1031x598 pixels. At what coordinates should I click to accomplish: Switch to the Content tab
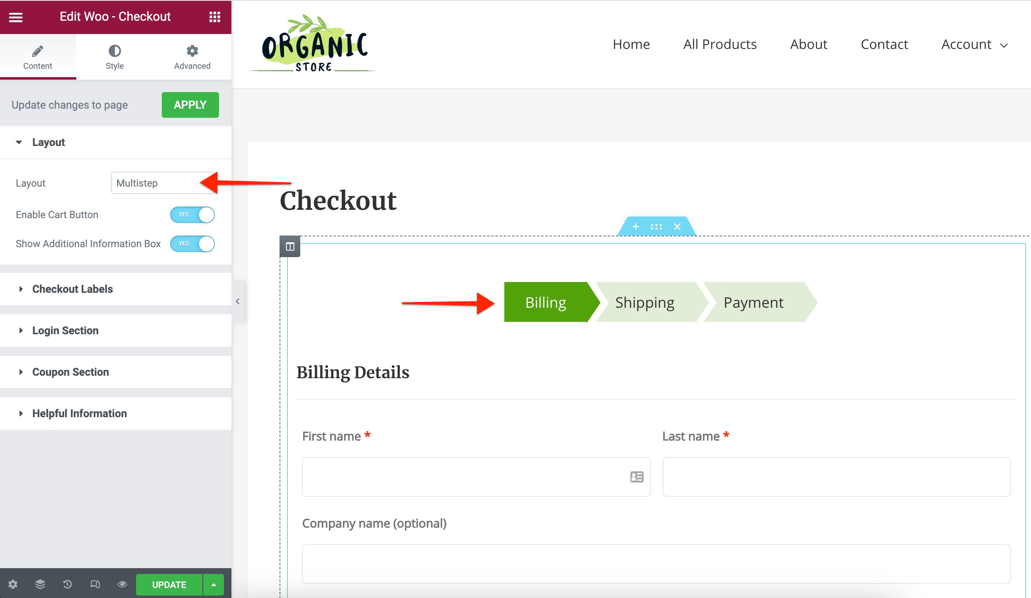coord(38,57)
